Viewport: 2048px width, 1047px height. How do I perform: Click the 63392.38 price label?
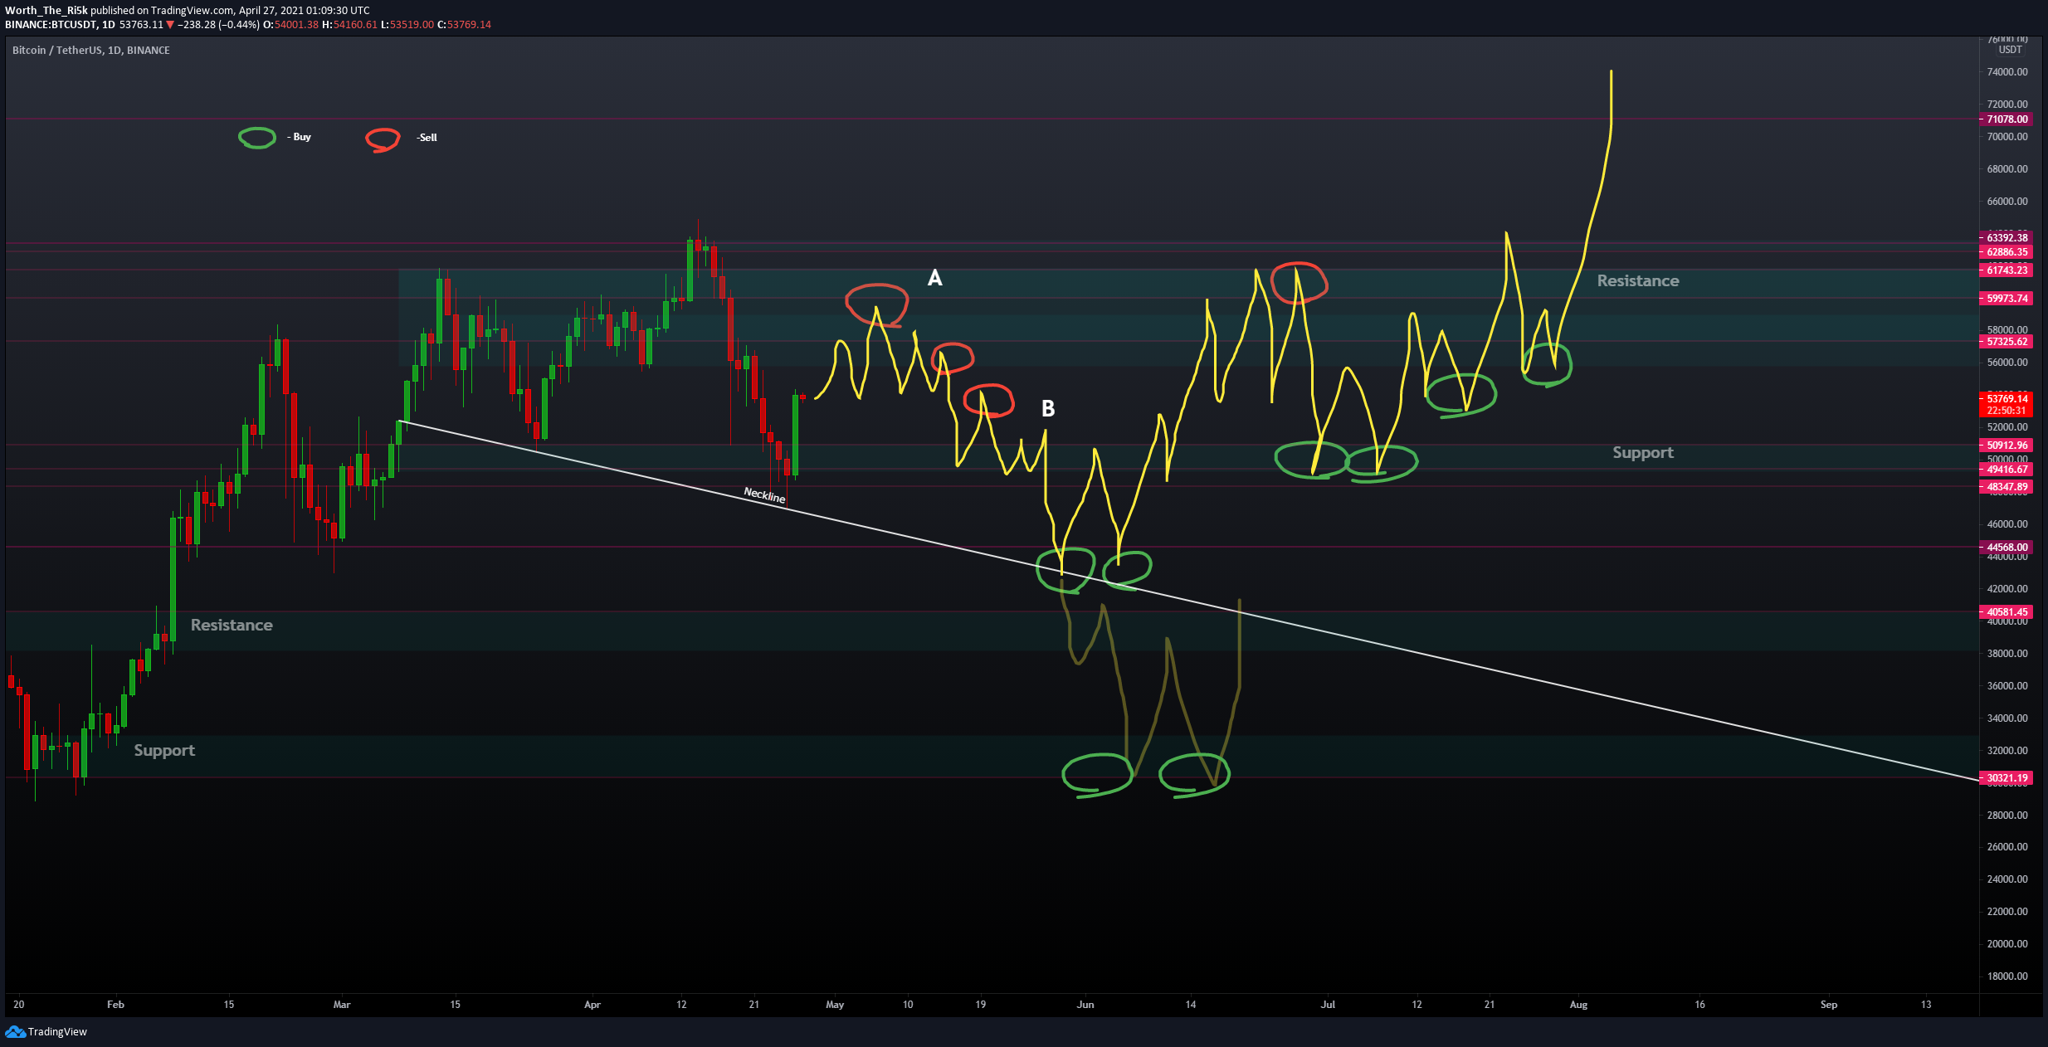[2007, 238]
